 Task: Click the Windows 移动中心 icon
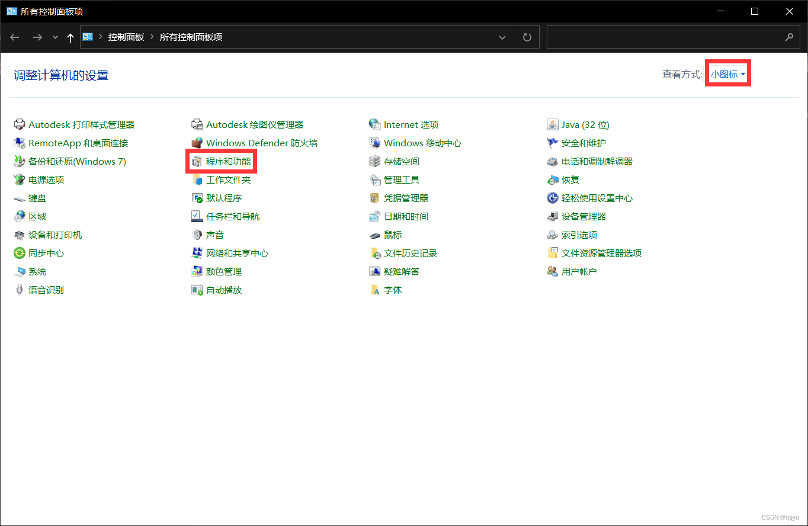pos(375,143)
